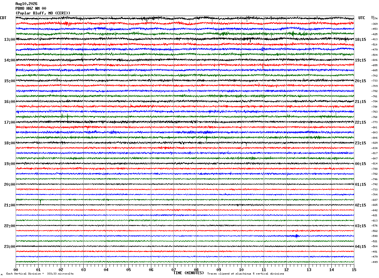The width and height of the screenshot is (379, 278).
Task: Click the Each Vertical Division 333.33 microvolts note
Action: (x=40, y=274)
